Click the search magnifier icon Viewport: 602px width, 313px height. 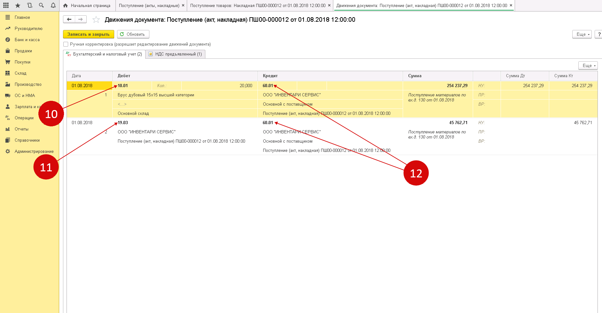click(x=41, y=5)
